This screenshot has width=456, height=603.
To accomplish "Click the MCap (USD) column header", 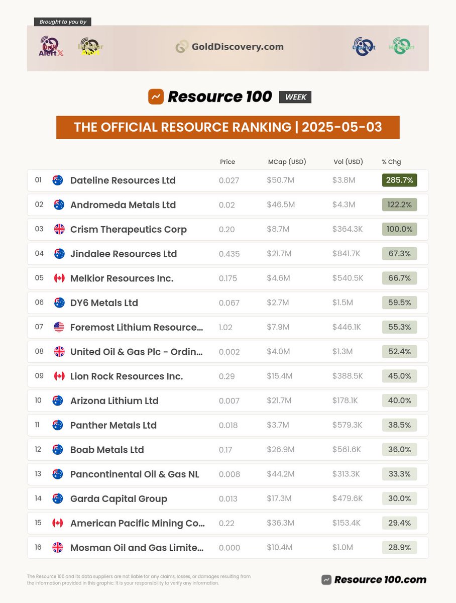I will [x=287, y=162].
